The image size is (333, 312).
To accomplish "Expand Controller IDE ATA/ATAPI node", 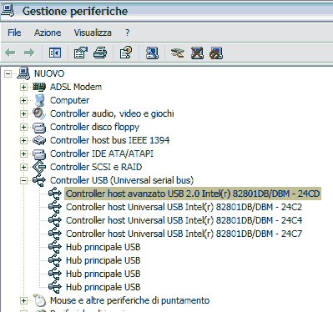I will coord(23,153).
